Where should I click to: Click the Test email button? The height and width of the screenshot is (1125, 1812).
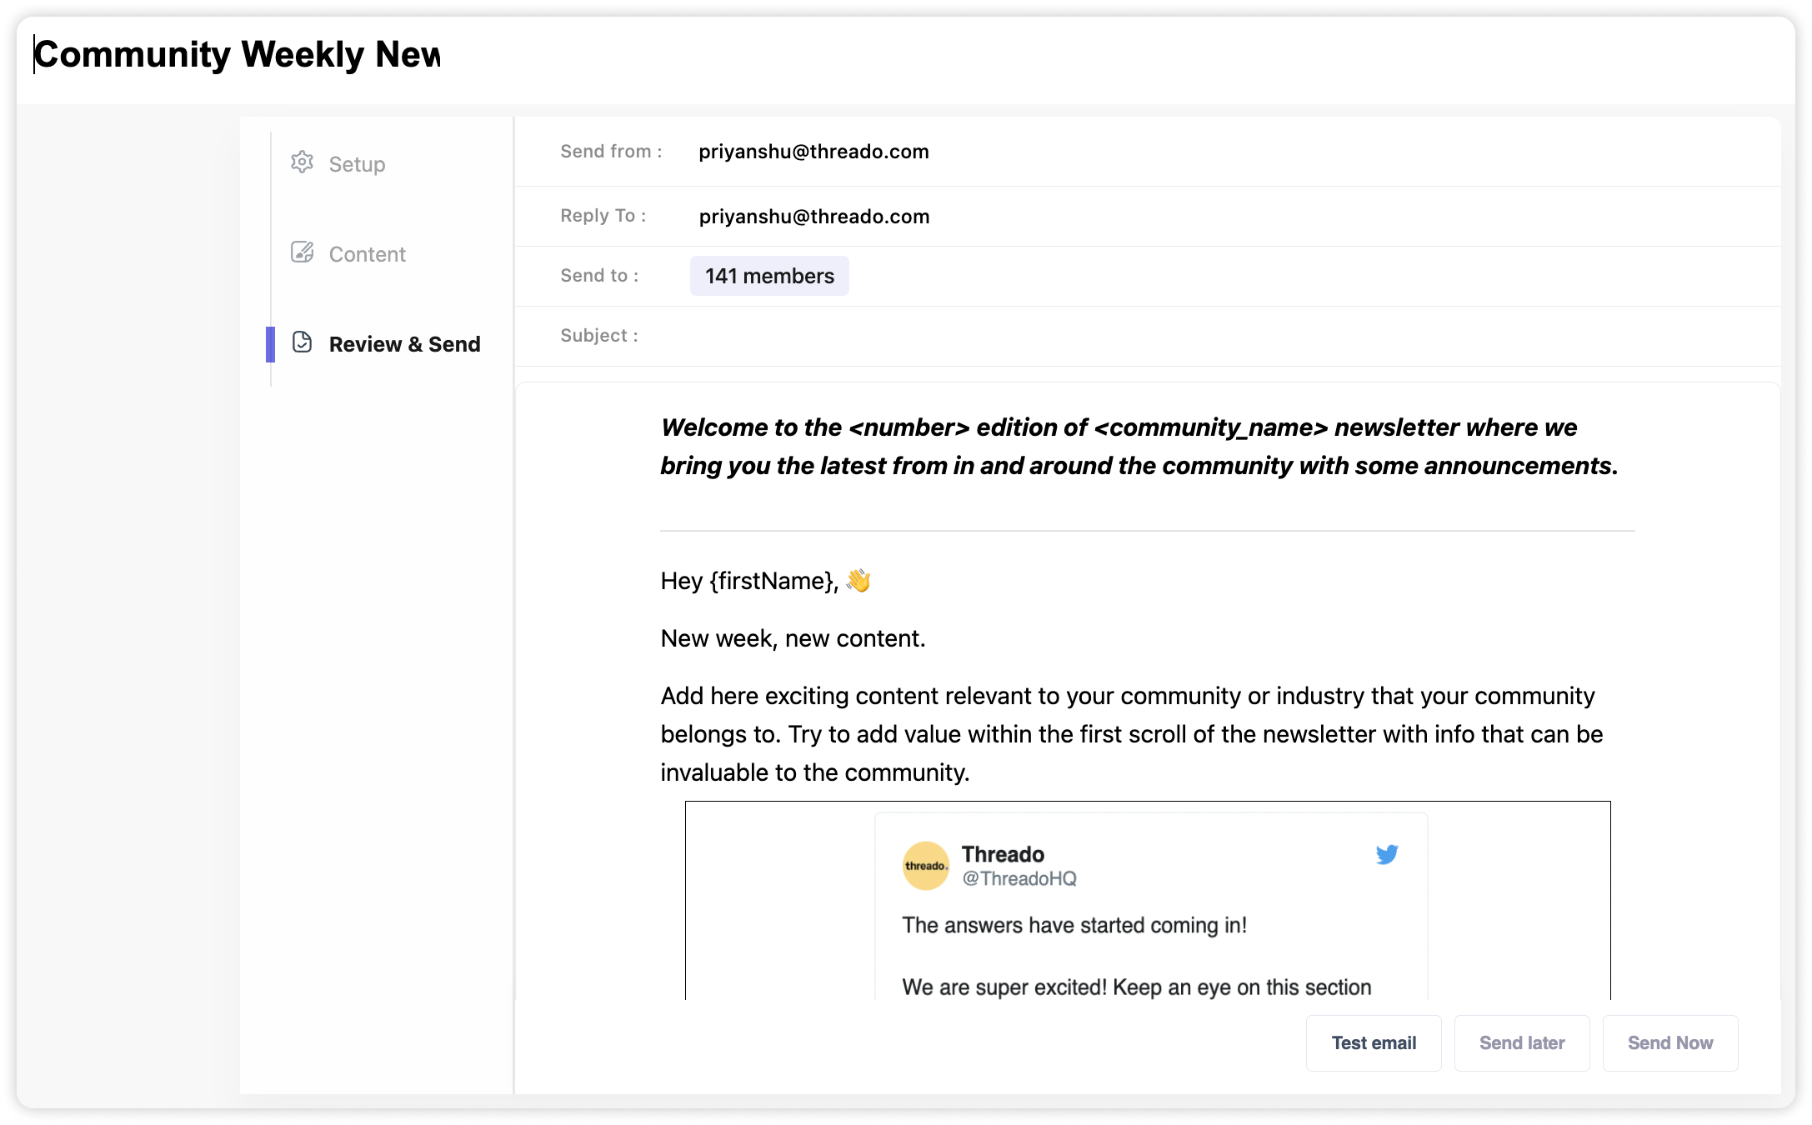pyautogui.click(x=1374, y=1042)
